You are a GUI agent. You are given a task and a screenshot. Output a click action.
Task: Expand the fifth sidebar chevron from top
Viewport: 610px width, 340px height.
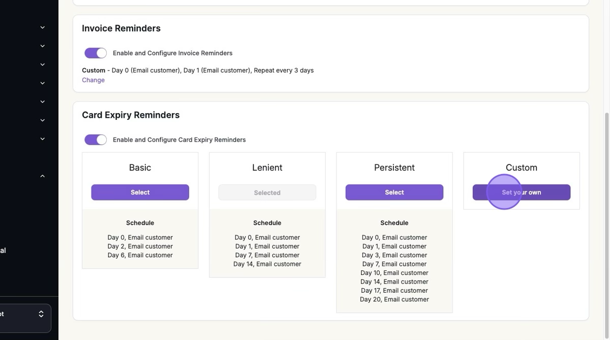[43, 101]
